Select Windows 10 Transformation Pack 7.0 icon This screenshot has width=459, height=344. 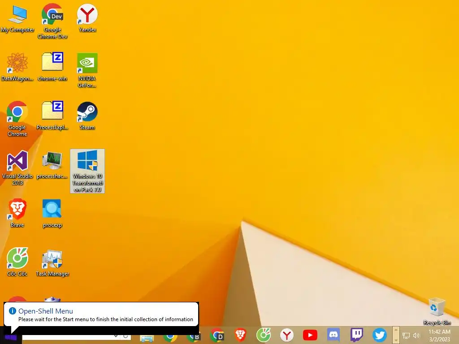87,171
